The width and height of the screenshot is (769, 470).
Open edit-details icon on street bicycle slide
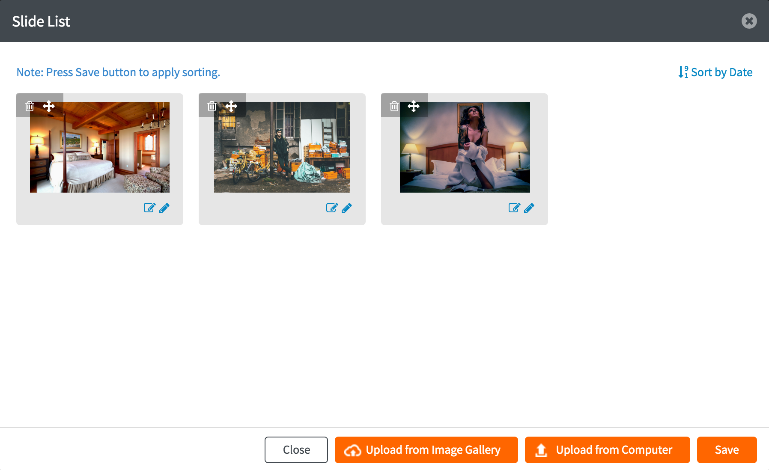click(x=332, y=208)
